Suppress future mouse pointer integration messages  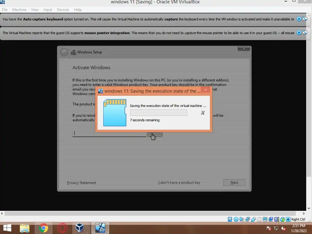pos(305,33)
